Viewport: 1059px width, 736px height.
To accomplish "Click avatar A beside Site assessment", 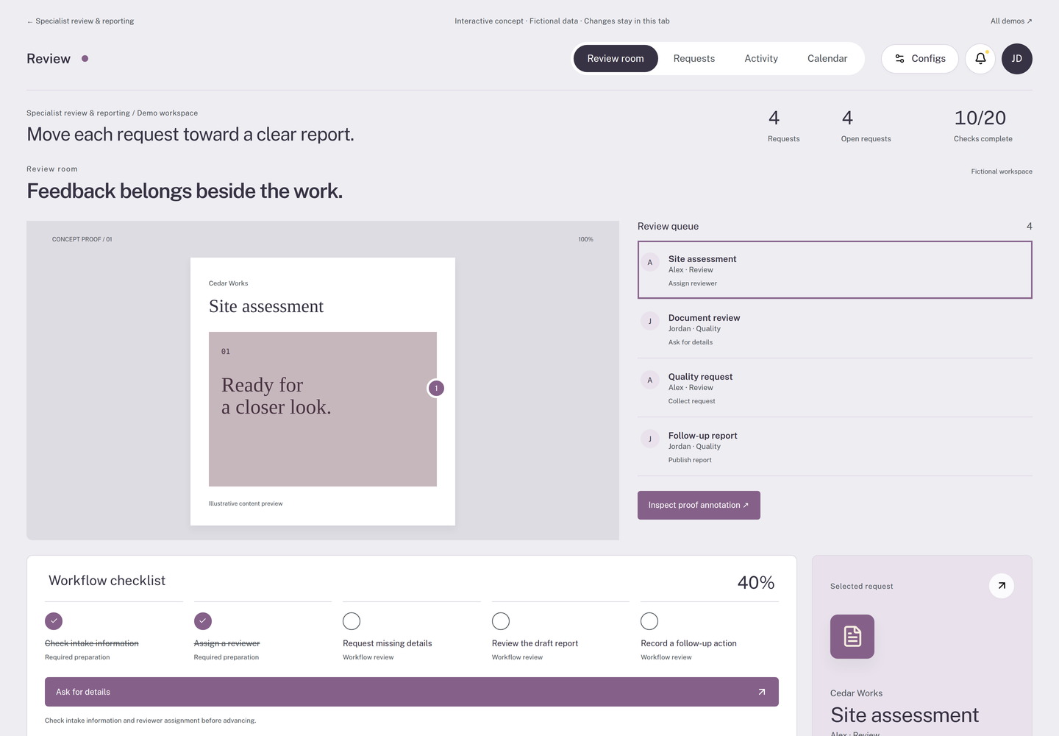I will [x=650, y=263].
